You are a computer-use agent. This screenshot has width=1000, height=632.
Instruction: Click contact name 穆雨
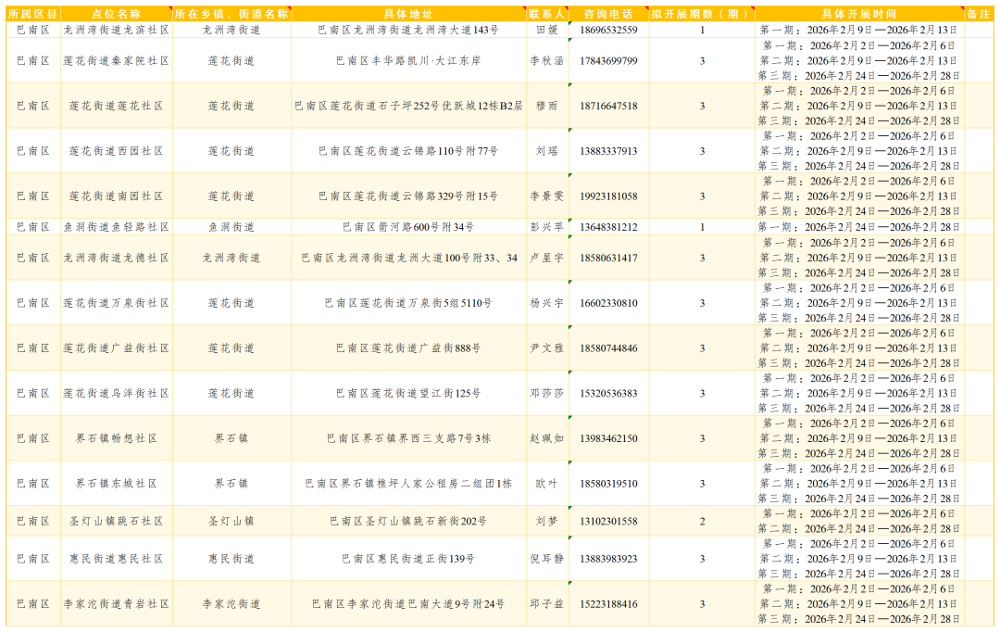pyautogui.click(x=547, y=106)
